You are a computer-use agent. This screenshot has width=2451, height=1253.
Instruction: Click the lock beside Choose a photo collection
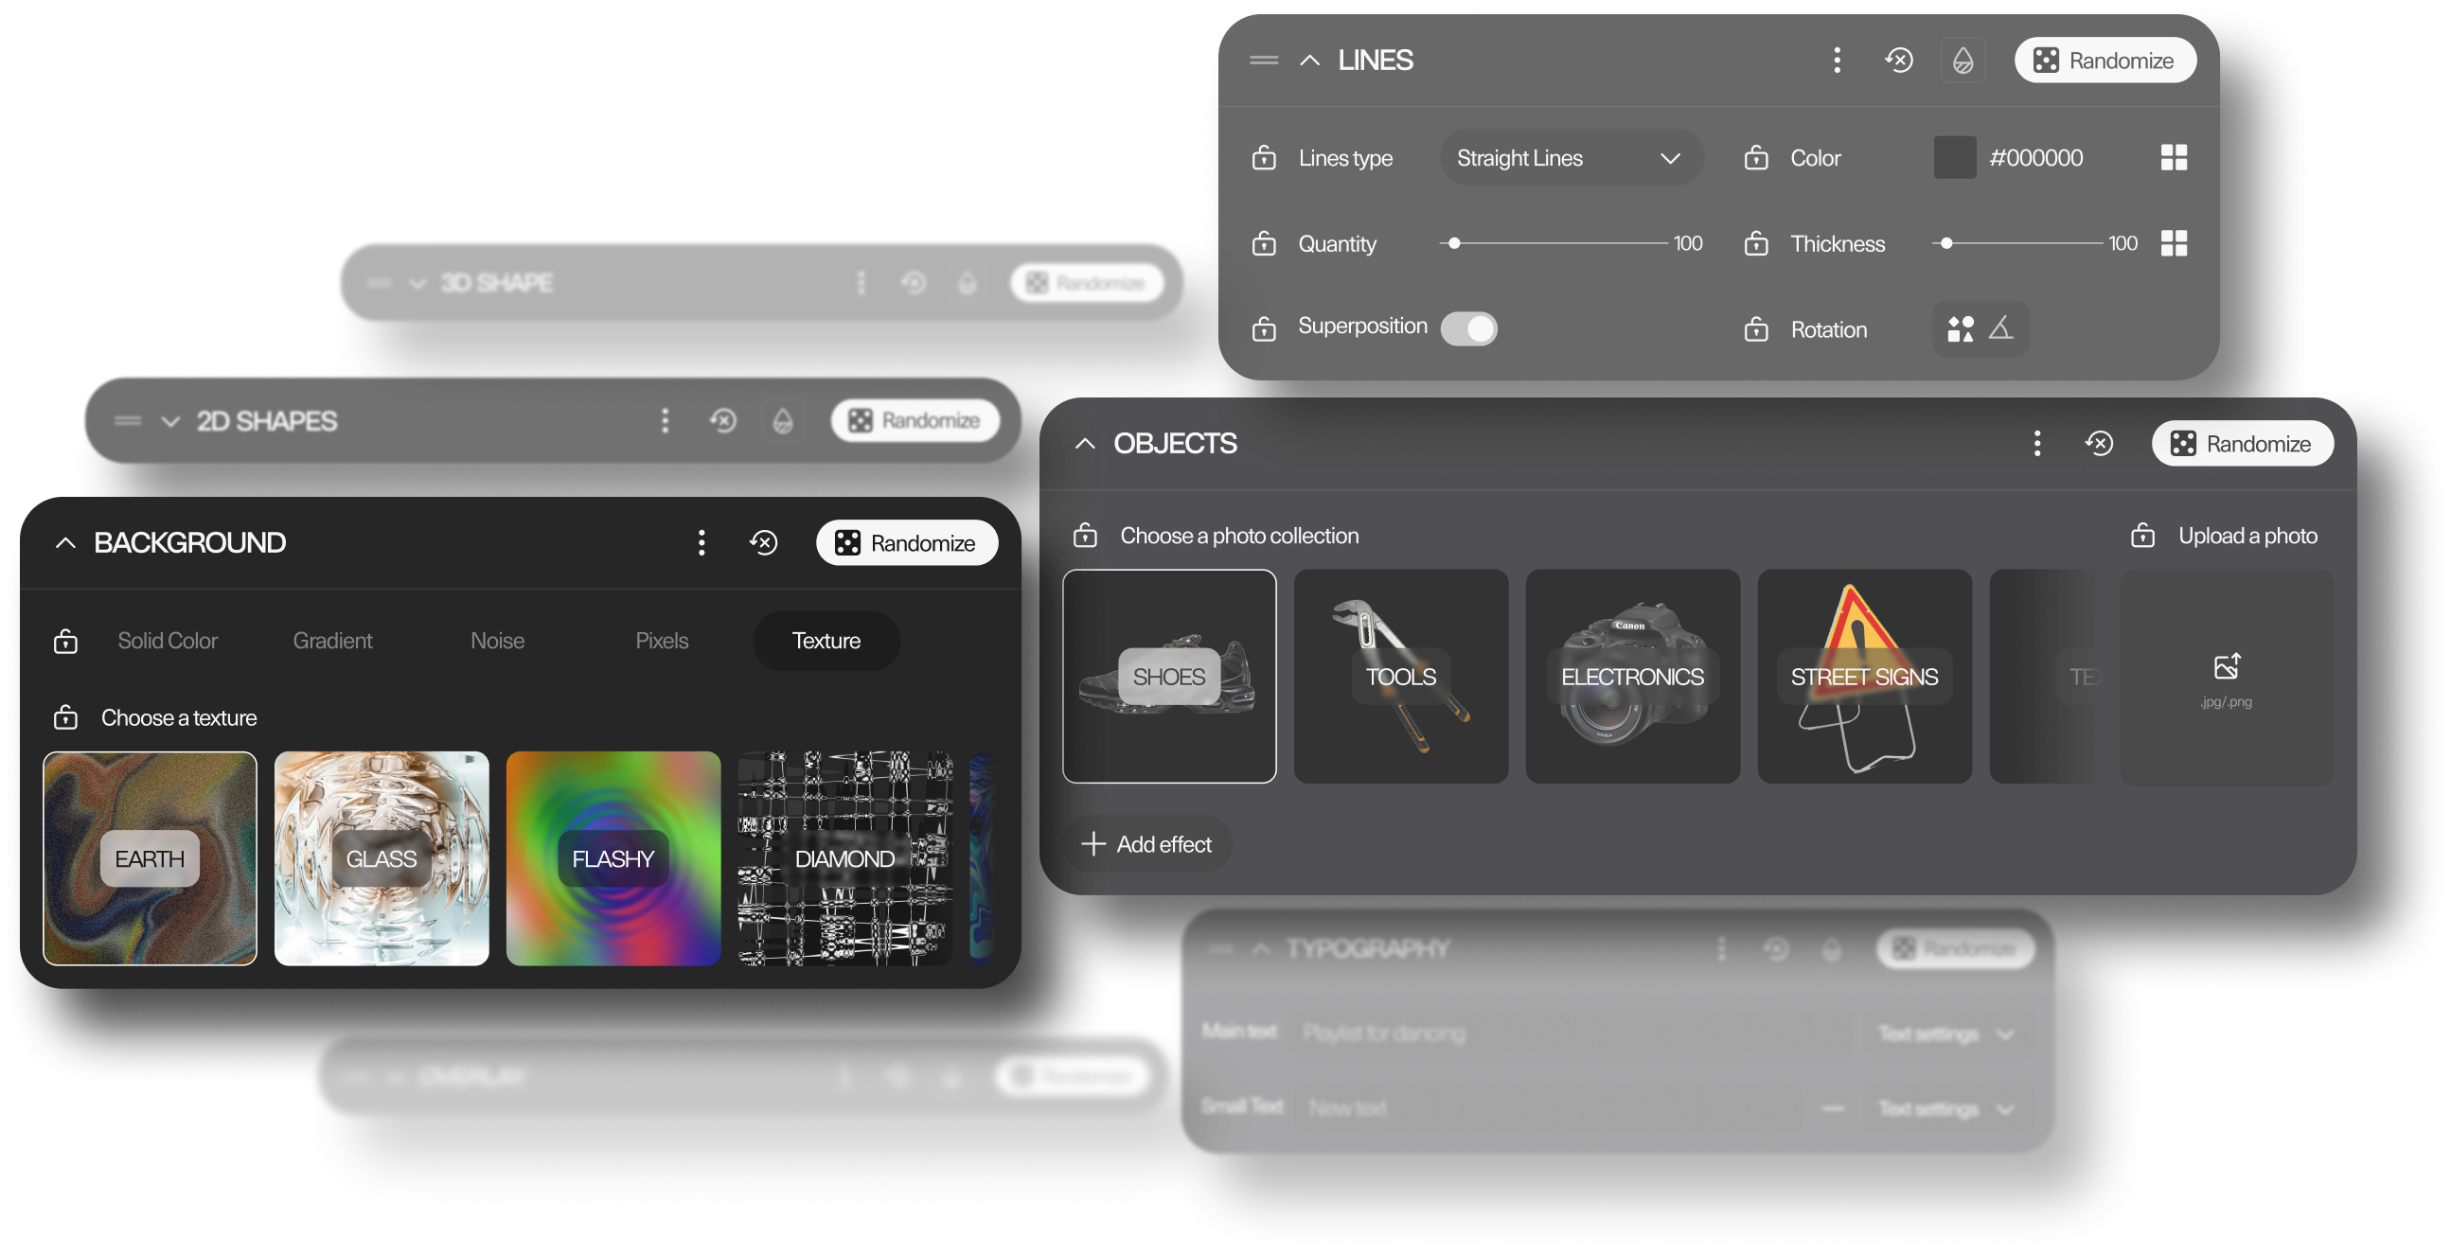[1084, 536]
